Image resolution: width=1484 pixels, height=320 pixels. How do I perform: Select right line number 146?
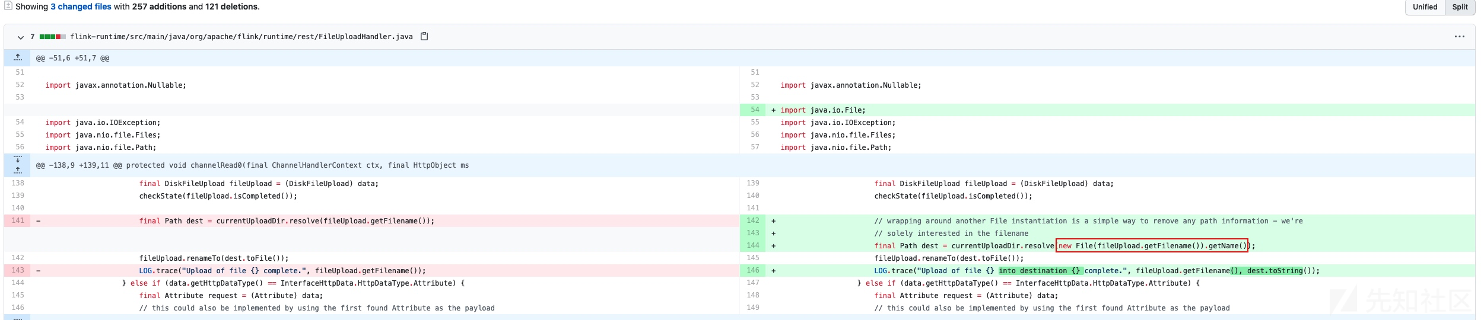(753, 270)
